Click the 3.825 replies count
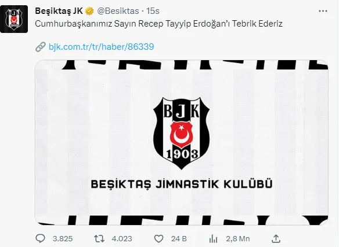Viewport: 339px width, 247px height. click(63, 239)
